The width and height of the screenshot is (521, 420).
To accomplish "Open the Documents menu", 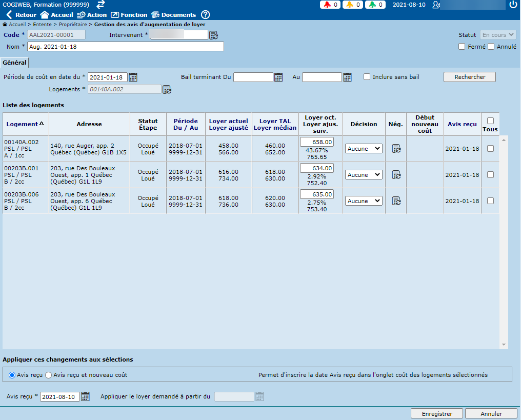I will (173, 15).
